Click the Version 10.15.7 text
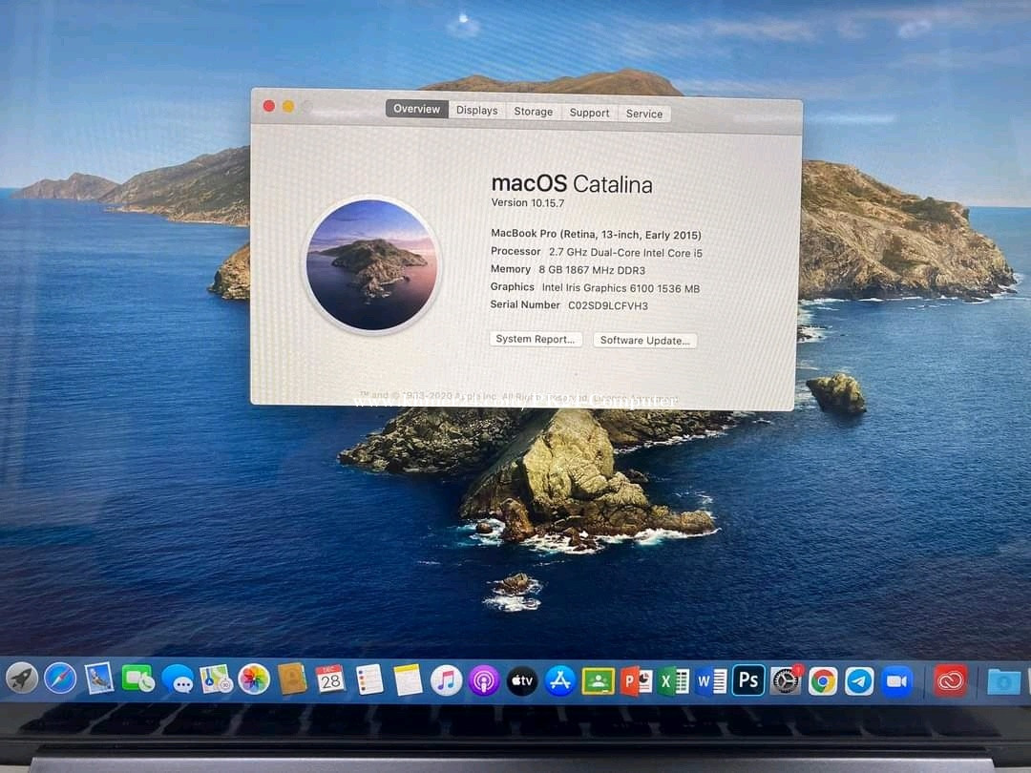Screen dimensions: 1031x773 [528, 202]
